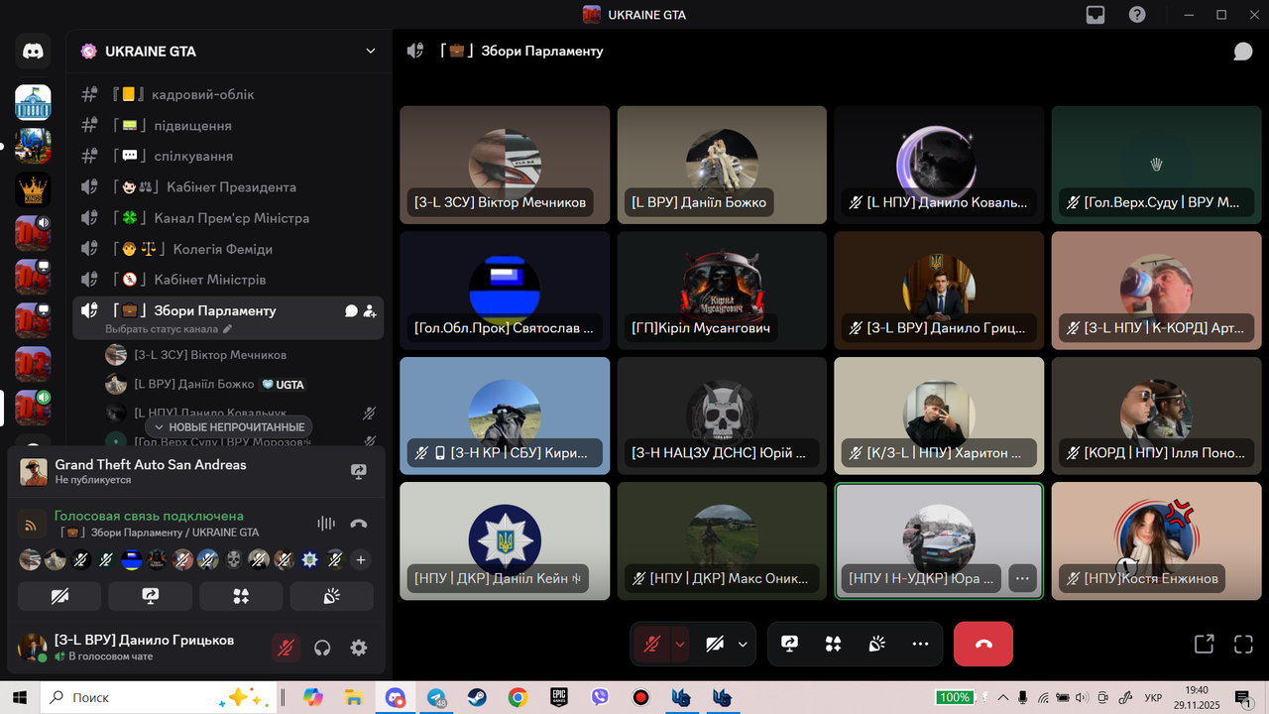This screenshot has width=1269, height=714.
Task: Open Windows notification center
Action: point(1242,697)
